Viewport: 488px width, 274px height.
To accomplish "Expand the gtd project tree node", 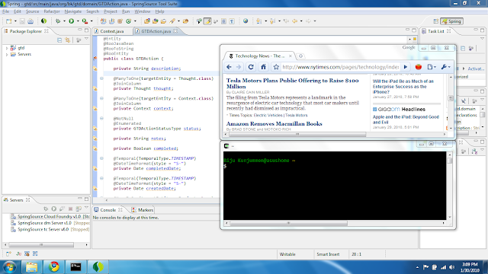I will click(7, 48).
